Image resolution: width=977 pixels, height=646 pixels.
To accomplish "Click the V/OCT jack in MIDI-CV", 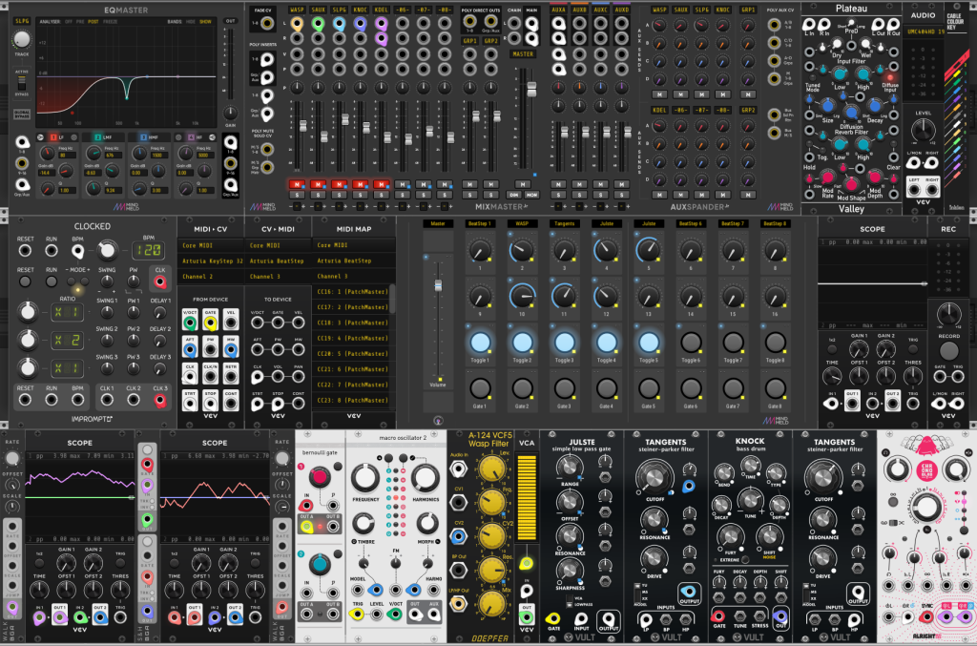I will coord(190,323).
